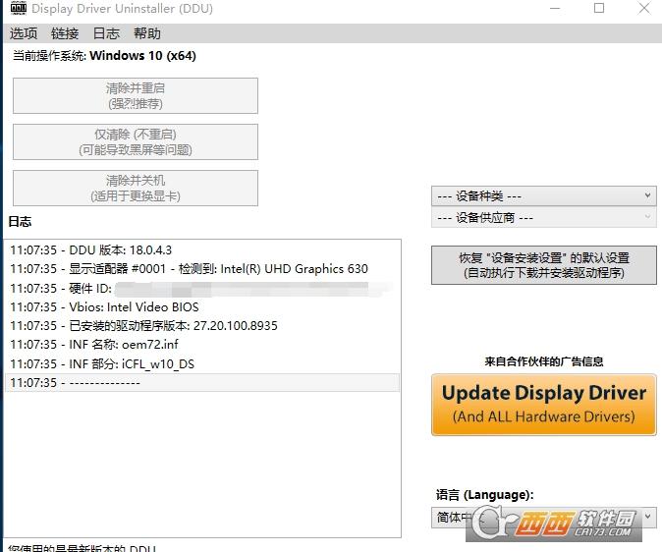Expand the 设备供应商 dropdown
This screenshot has height=552, width=662.
544,218
